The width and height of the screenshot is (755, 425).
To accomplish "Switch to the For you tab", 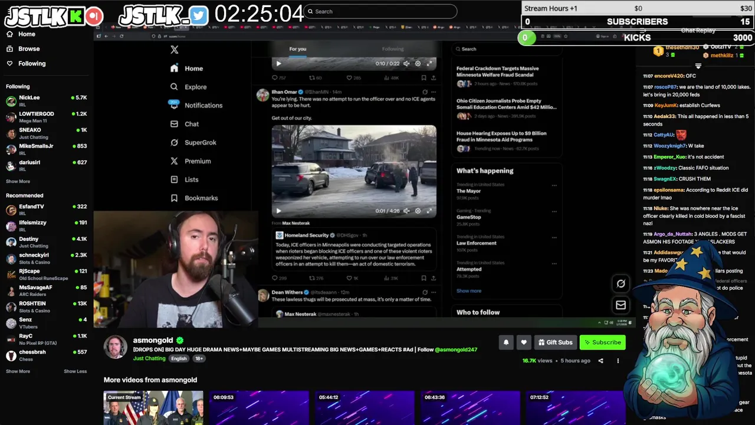I will point(298,49).
